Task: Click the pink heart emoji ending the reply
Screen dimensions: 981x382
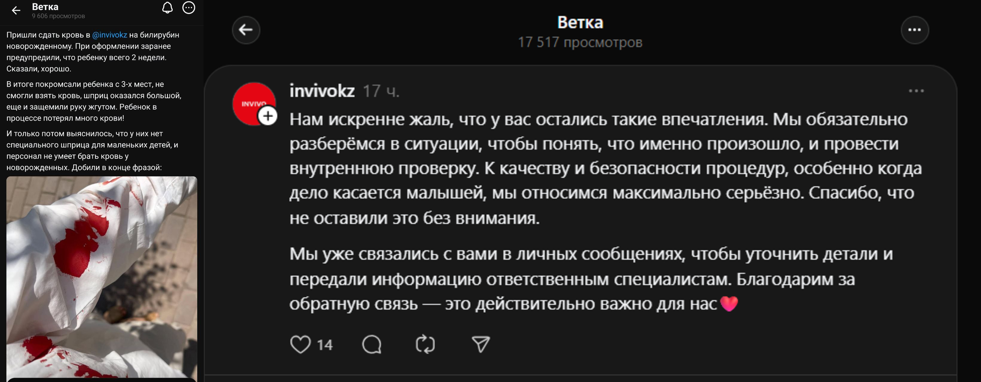Action: point(729,304)
